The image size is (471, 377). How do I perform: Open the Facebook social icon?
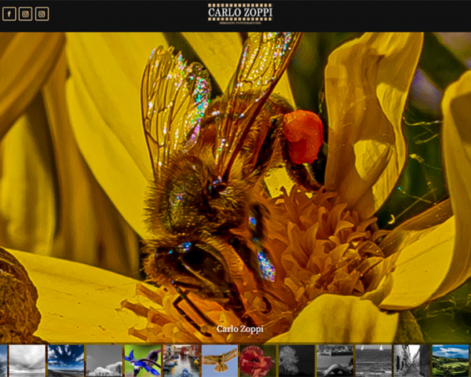[x=9, y=14]
